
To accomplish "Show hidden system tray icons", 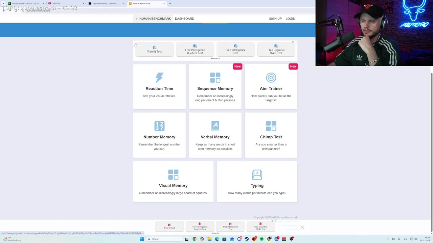I will point(388,239).
